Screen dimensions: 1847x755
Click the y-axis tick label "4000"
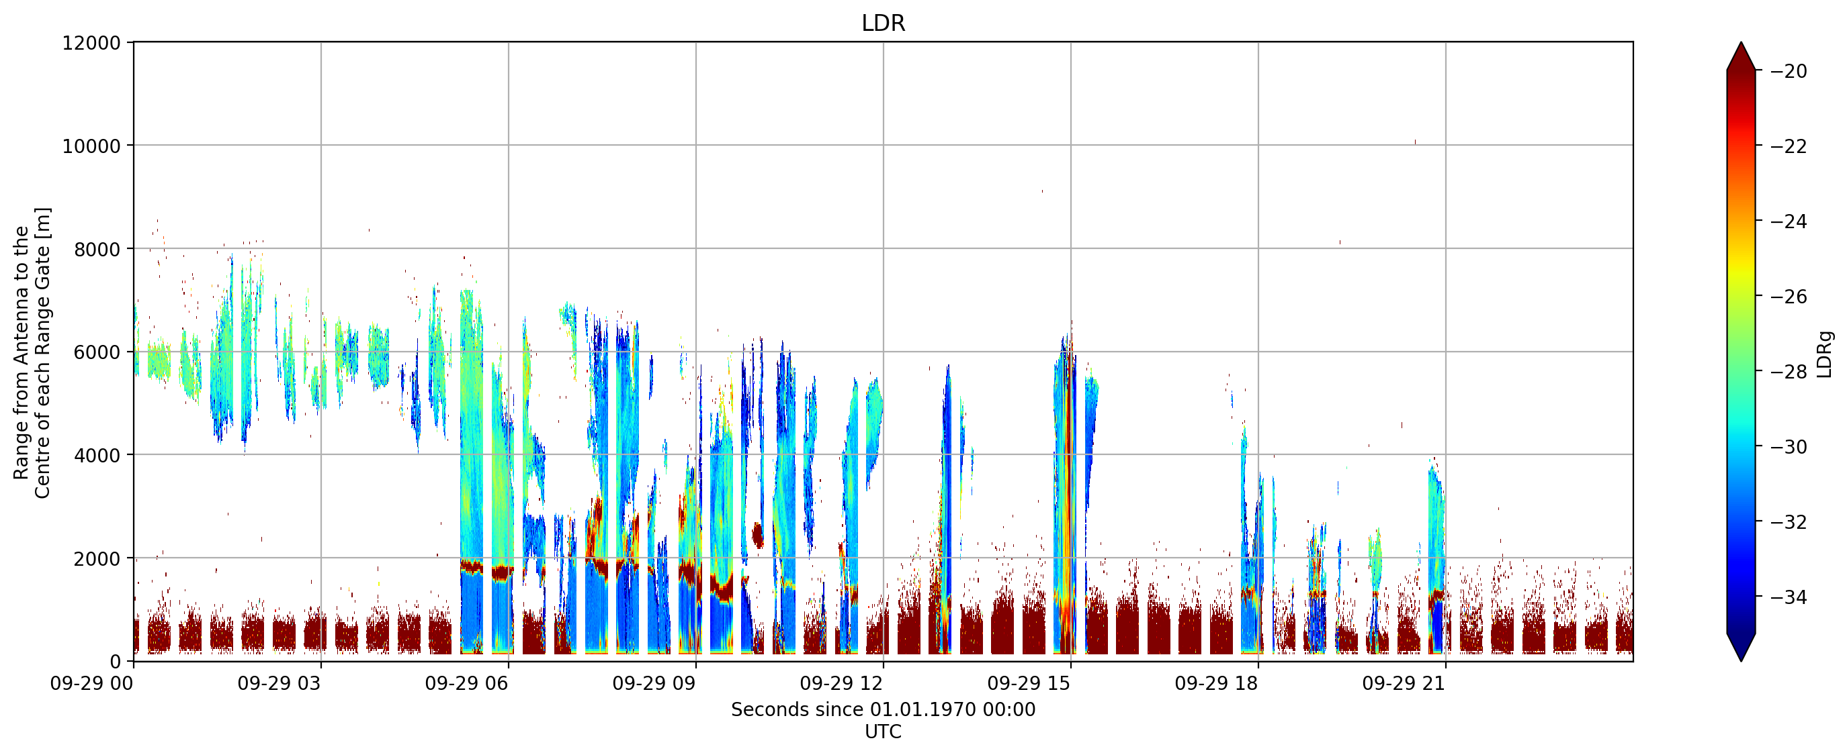point(97,456)
